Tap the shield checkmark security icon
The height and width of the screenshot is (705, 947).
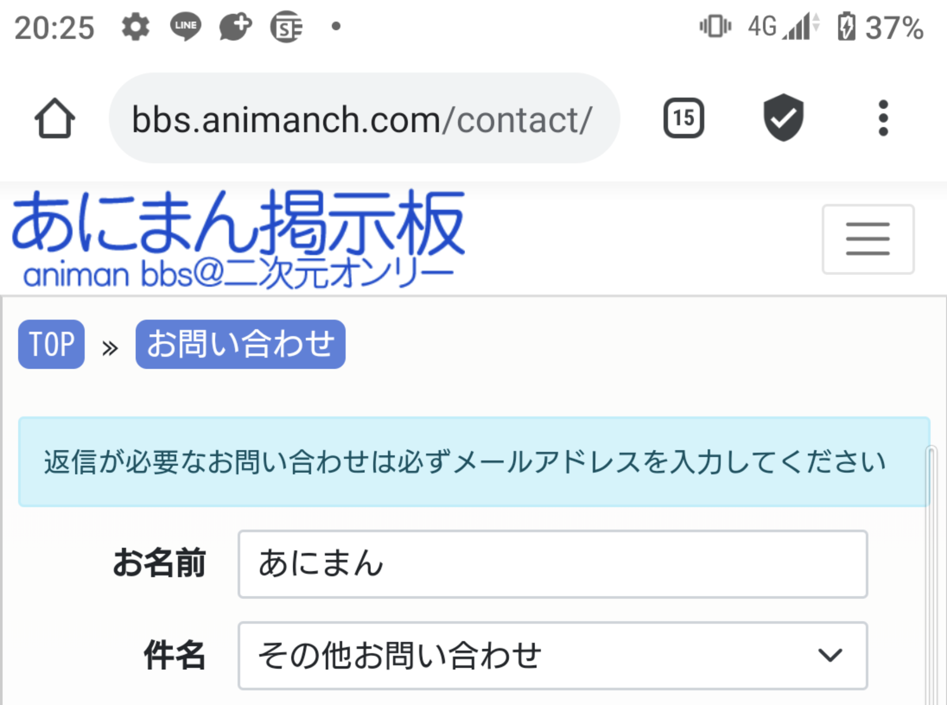[x=783, y=117]
